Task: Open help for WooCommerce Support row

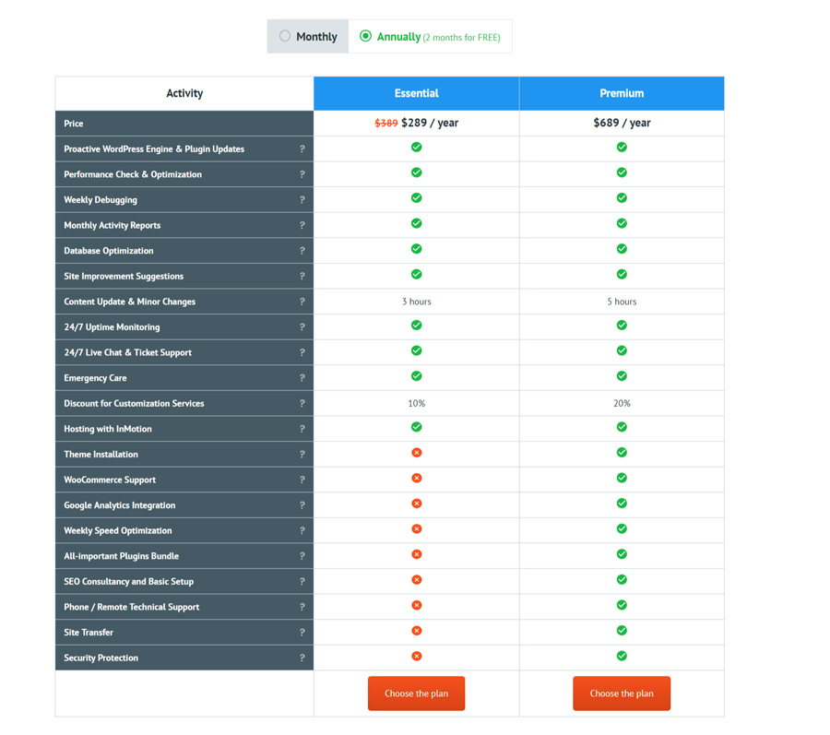Action: pyautogui.click(x=302, y=480)
